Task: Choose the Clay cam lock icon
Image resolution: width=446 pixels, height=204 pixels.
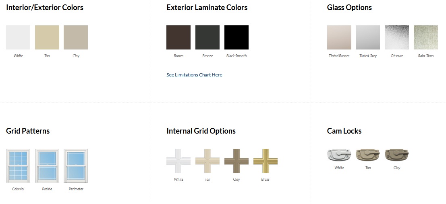Action: tap(397, 155)
